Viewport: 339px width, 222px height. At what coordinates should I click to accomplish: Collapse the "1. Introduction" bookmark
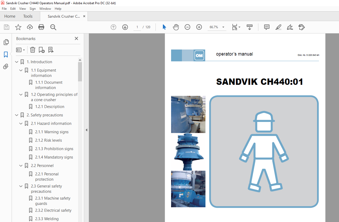[16, 62]
